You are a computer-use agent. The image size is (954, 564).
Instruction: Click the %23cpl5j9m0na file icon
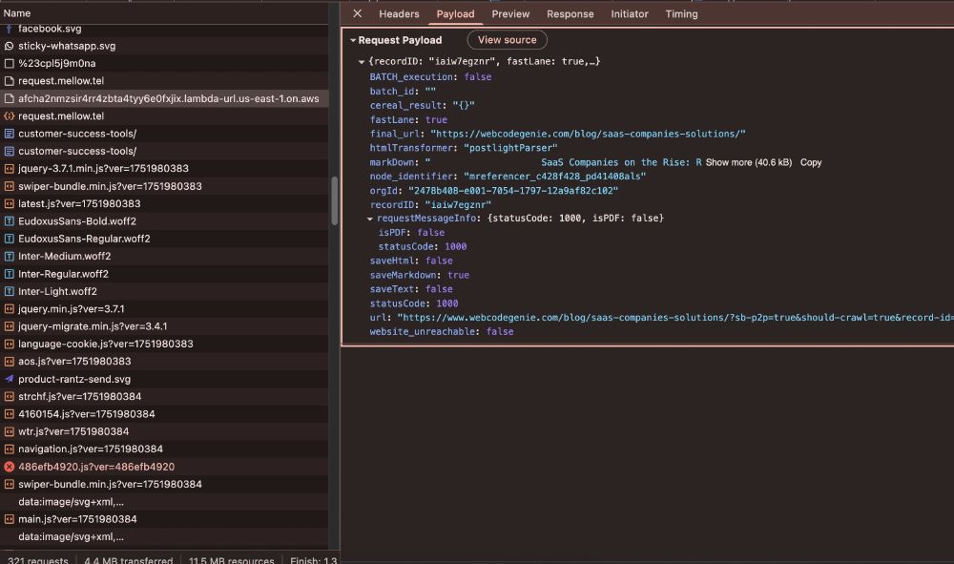click(10, 63)
